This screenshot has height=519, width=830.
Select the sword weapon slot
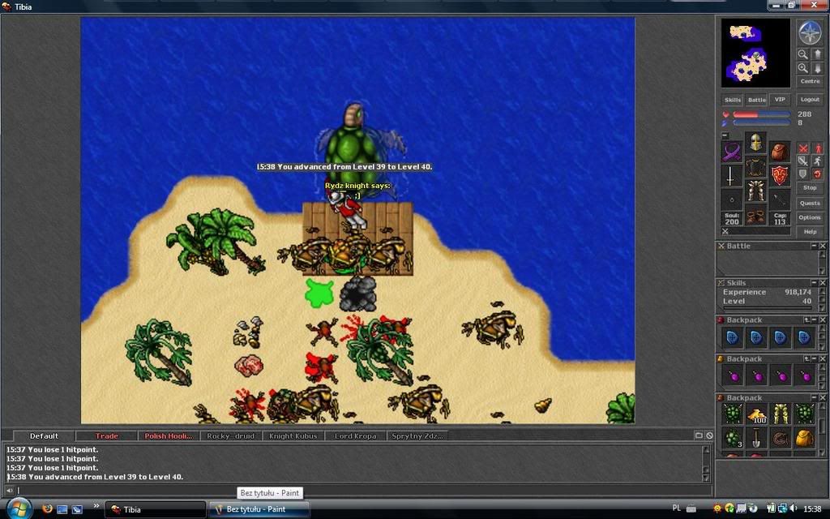732,176
